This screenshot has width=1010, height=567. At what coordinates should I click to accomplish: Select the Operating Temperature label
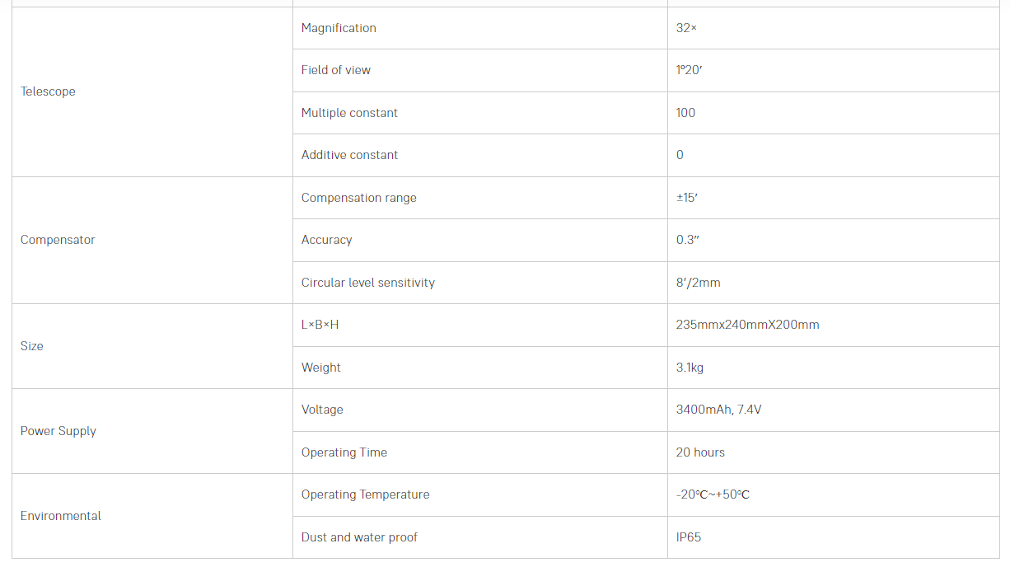point(366,494)
